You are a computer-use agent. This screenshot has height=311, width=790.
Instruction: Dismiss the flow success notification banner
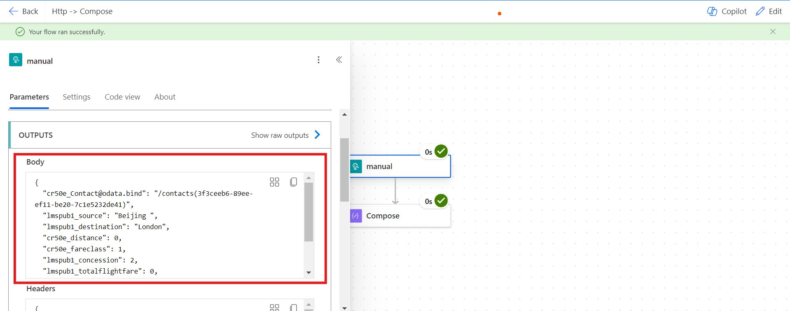(x=773, y=32)
